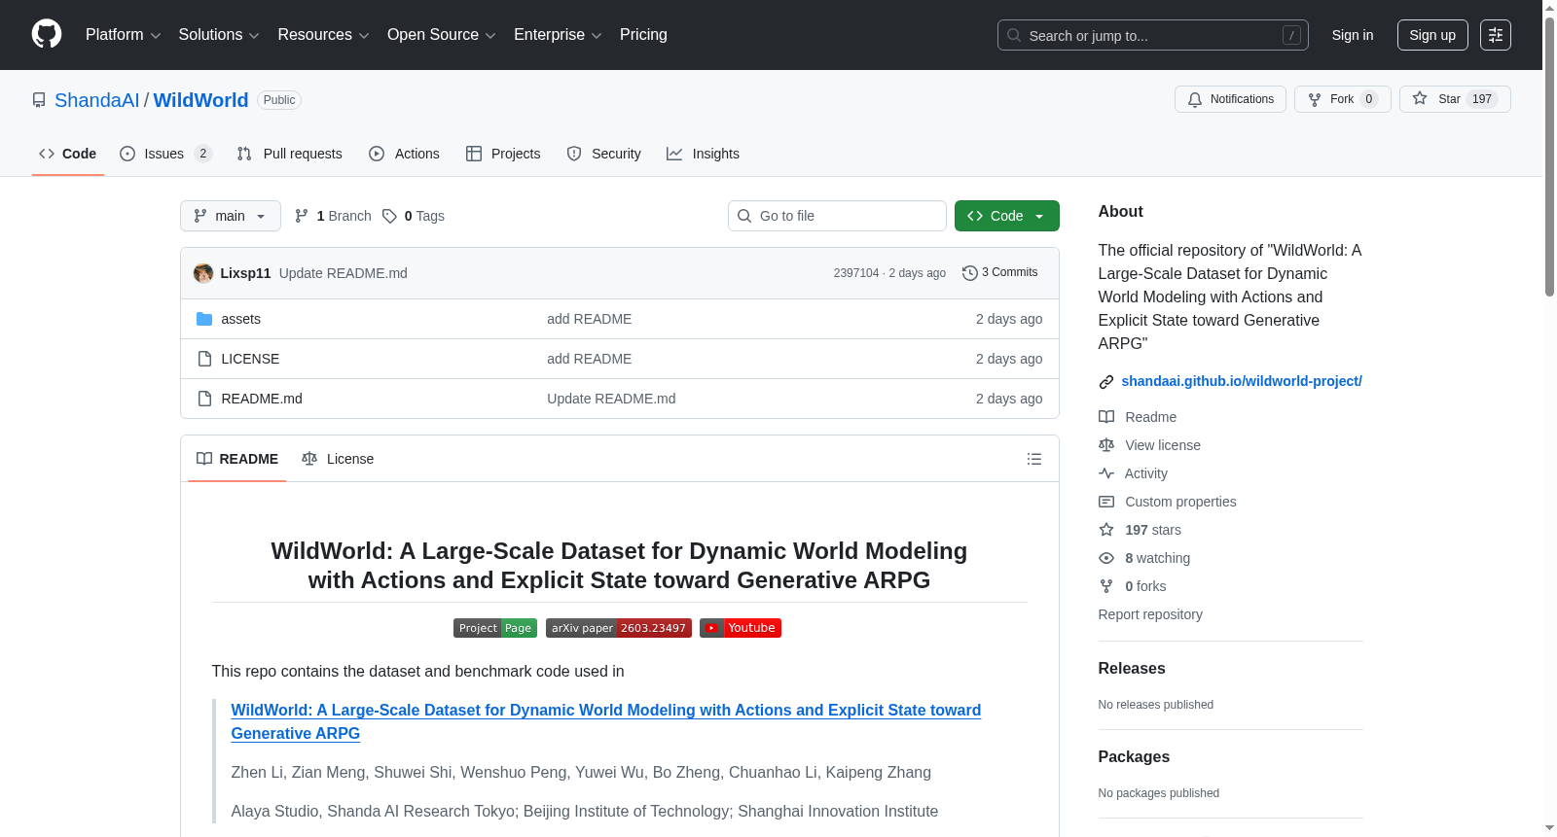The width and height of the screenshot is (1557, 837).
Task: Click the LICENSE file icon
Action: click(x=204, y=359)
